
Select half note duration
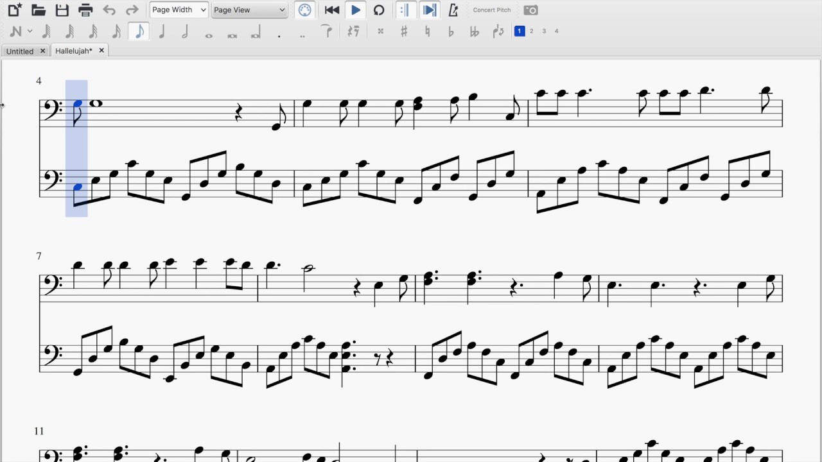185,31
